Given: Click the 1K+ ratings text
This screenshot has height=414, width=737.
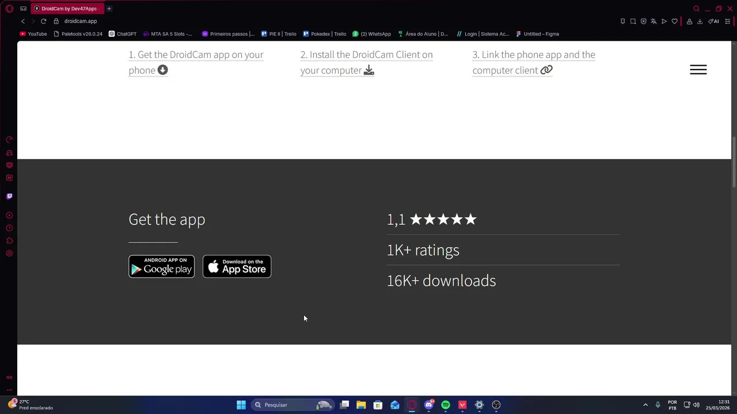Looking at the screenshot, I should pos(423,250).
